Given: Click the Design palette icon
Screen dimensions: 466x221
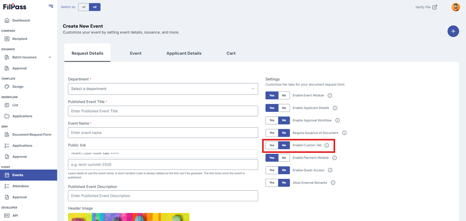Looking at the screenshot, I should pos(7,87).
